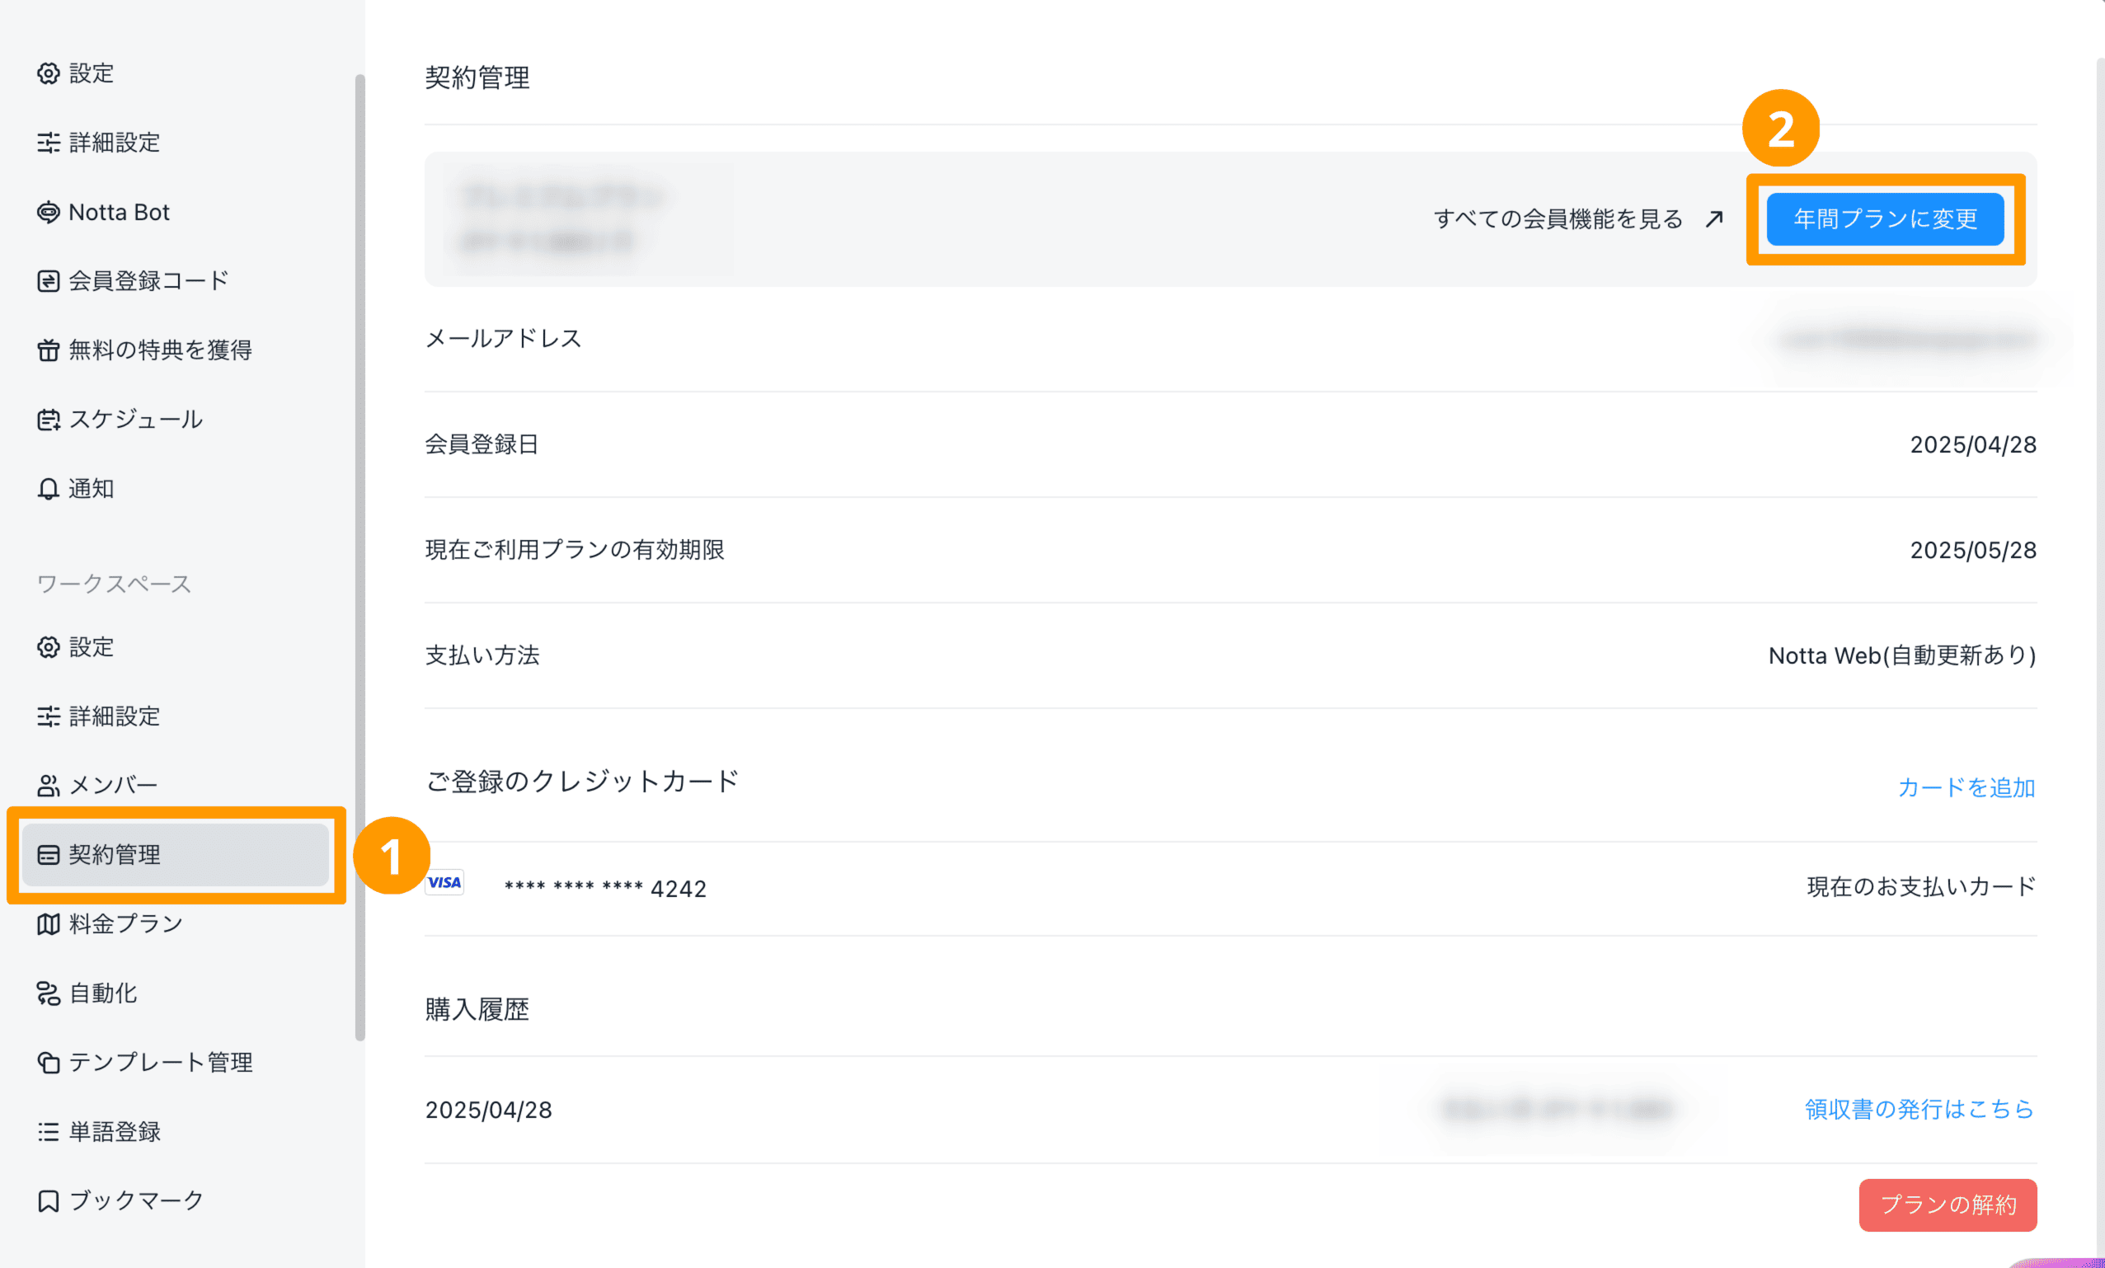Screen dimensions: 2105x1268
Task: Click the workflow icon for 自動化
Action: [48, 993]
